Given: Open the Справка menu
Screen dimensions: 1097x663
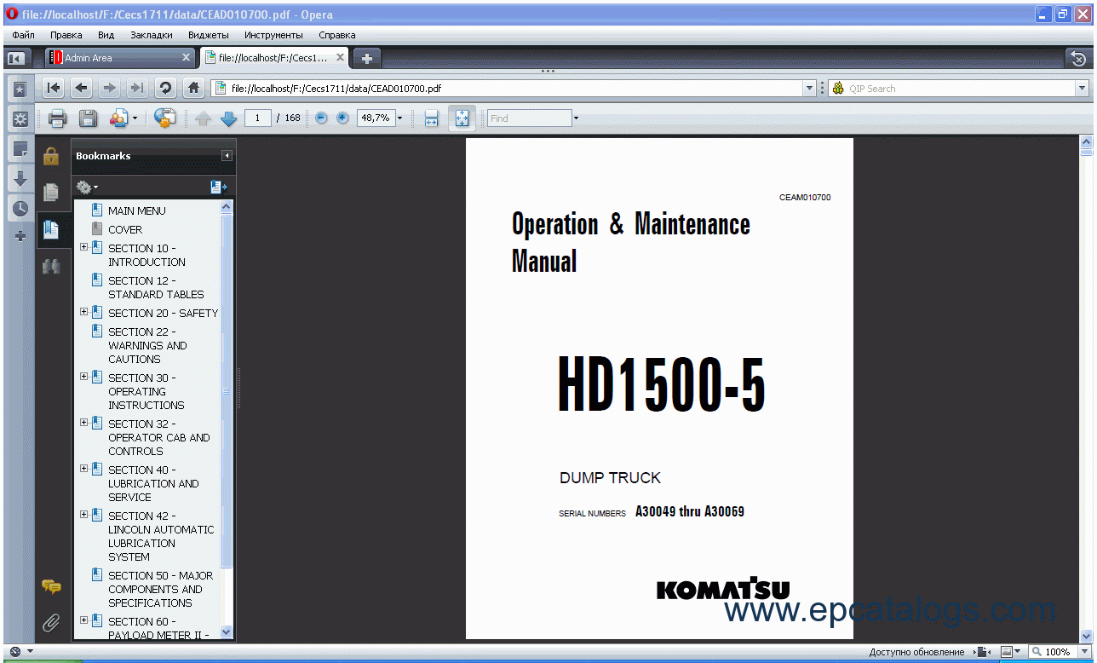Looking at the screenshot, I should (337, 35).
